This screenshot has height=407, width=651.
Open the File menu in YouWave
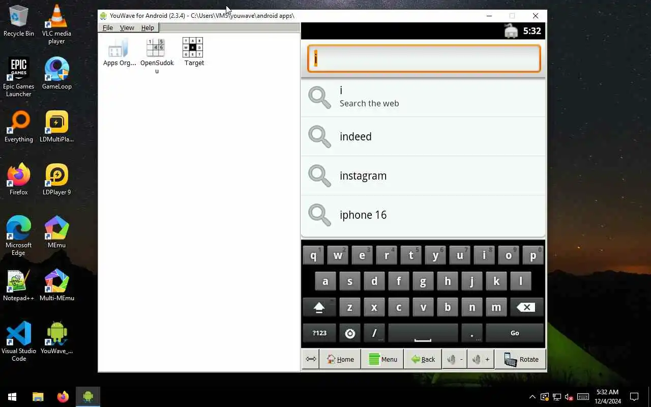pos(108,27)
